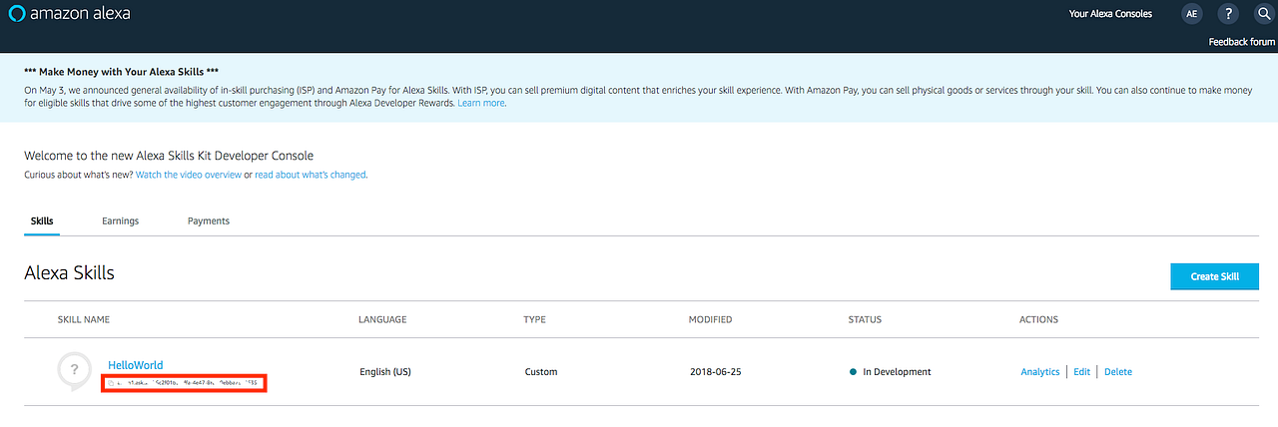Click the STATUS column header
The image size is (1278, 427).
[x=865, y=320]
